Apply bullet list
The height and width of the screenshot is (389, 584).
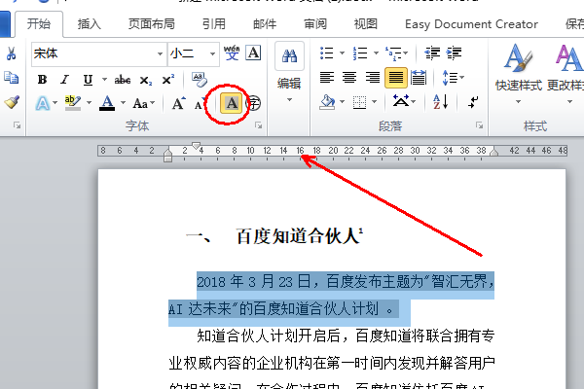[x=327, y=53]
